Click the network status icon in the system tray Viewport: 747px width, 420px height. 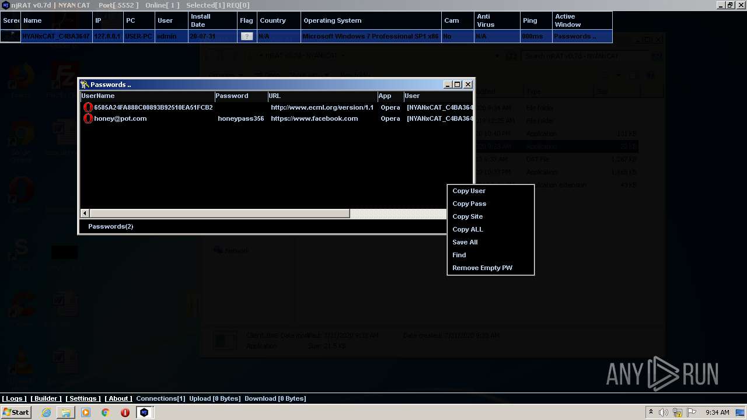coord(678,412)
